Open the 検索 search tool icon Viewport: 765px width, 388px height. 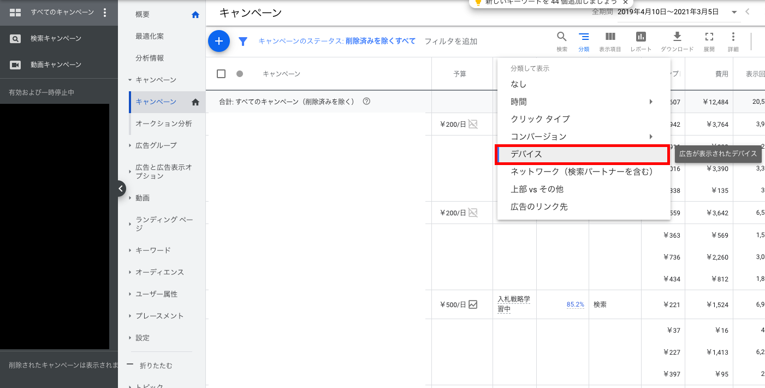click(x=562, y=37)
